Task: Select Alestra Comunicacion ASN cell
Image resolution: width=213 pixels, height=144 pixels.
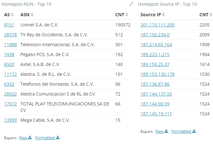Action: click(58, 94)
